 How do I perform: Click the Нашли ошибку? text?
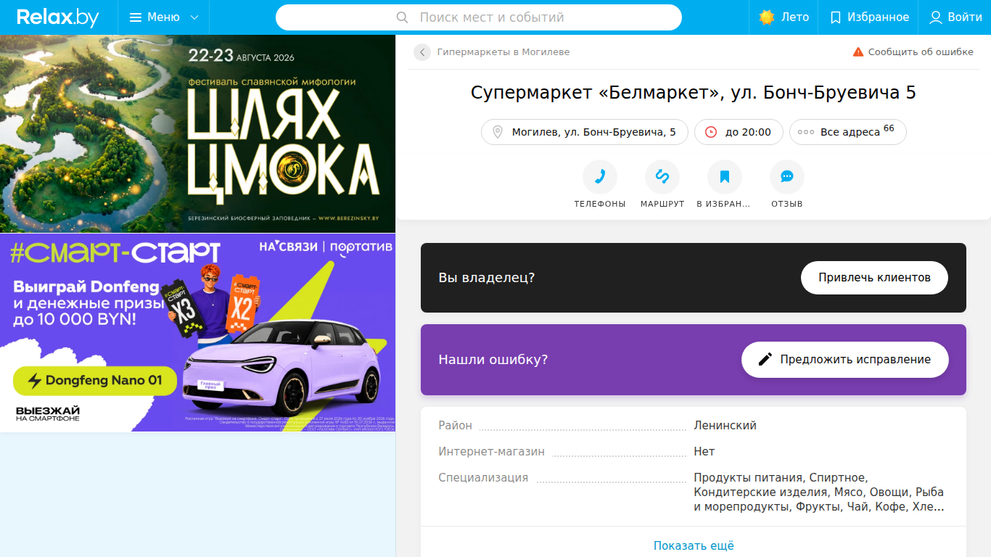[493, 360]
